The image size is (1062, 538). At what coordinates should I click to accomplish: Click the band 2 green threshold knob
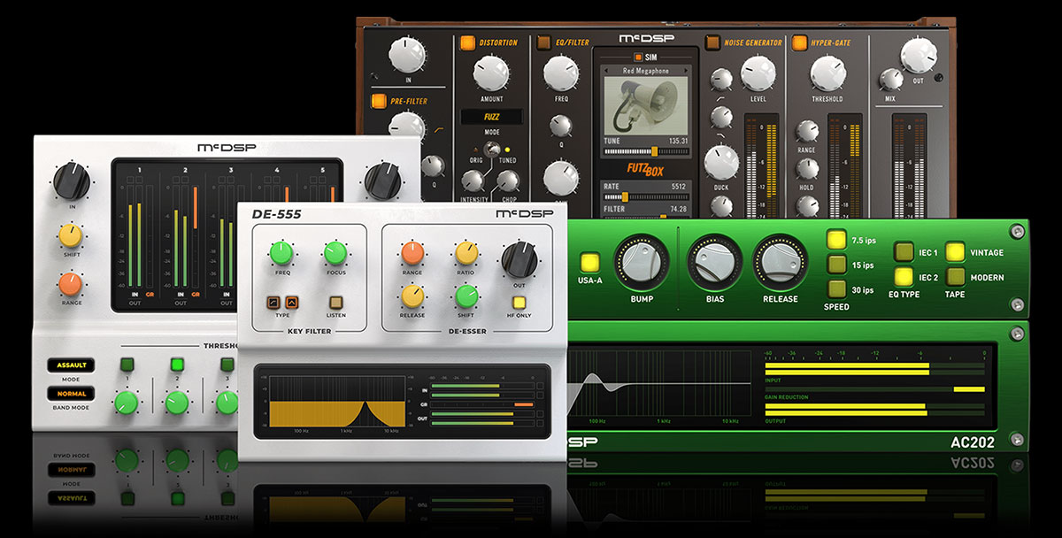point(178,403)
